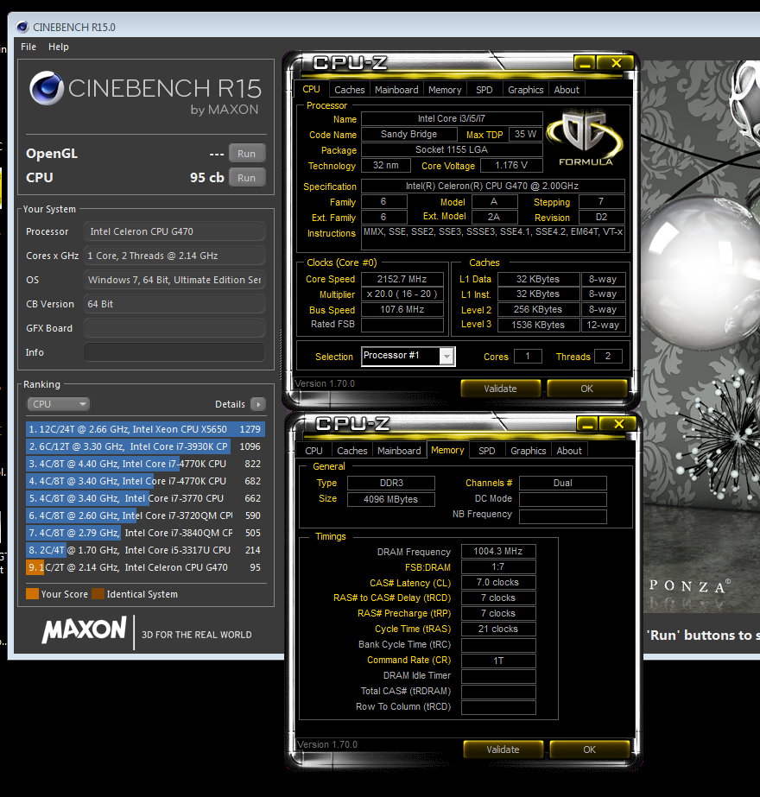Viewport: 760px width, 797px height.
Task: Click Validate in bottom CPU-Z window
Action: [x=503, y=750]
